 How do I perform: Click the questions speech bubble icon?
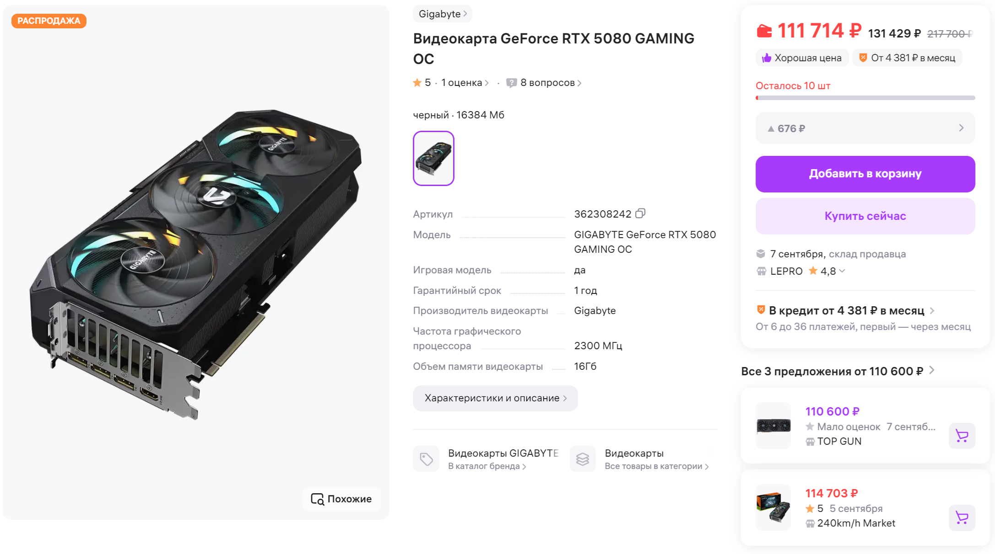511,83
